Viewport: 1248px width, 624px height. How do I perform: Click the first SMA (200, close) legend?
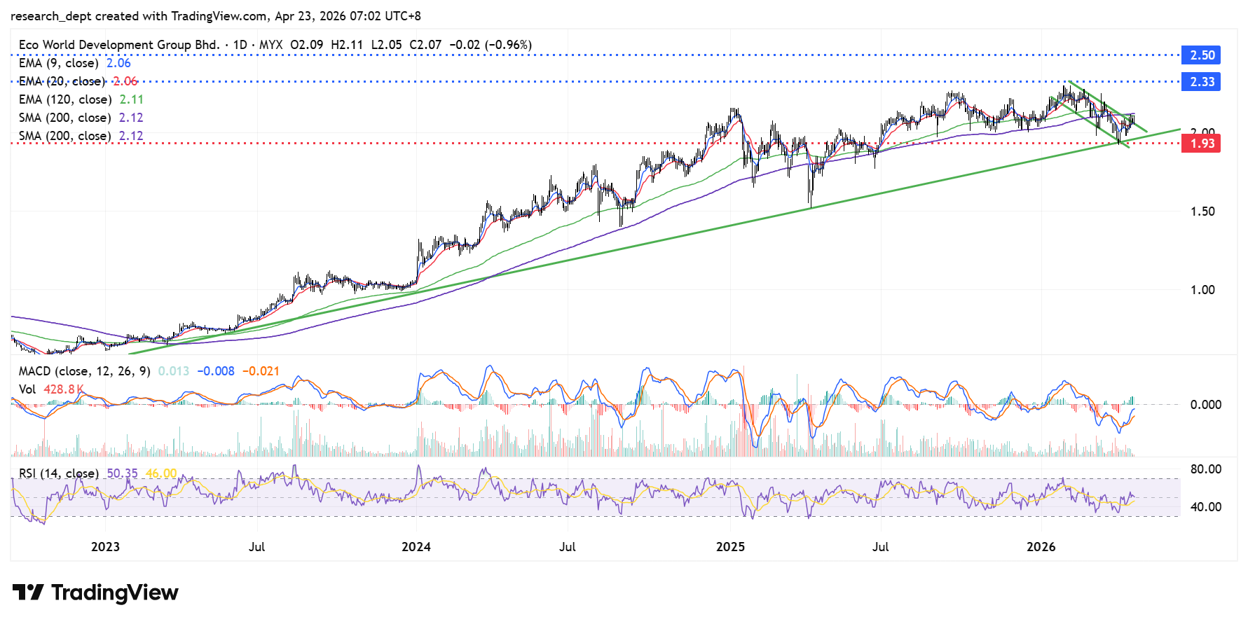[65, 118]
